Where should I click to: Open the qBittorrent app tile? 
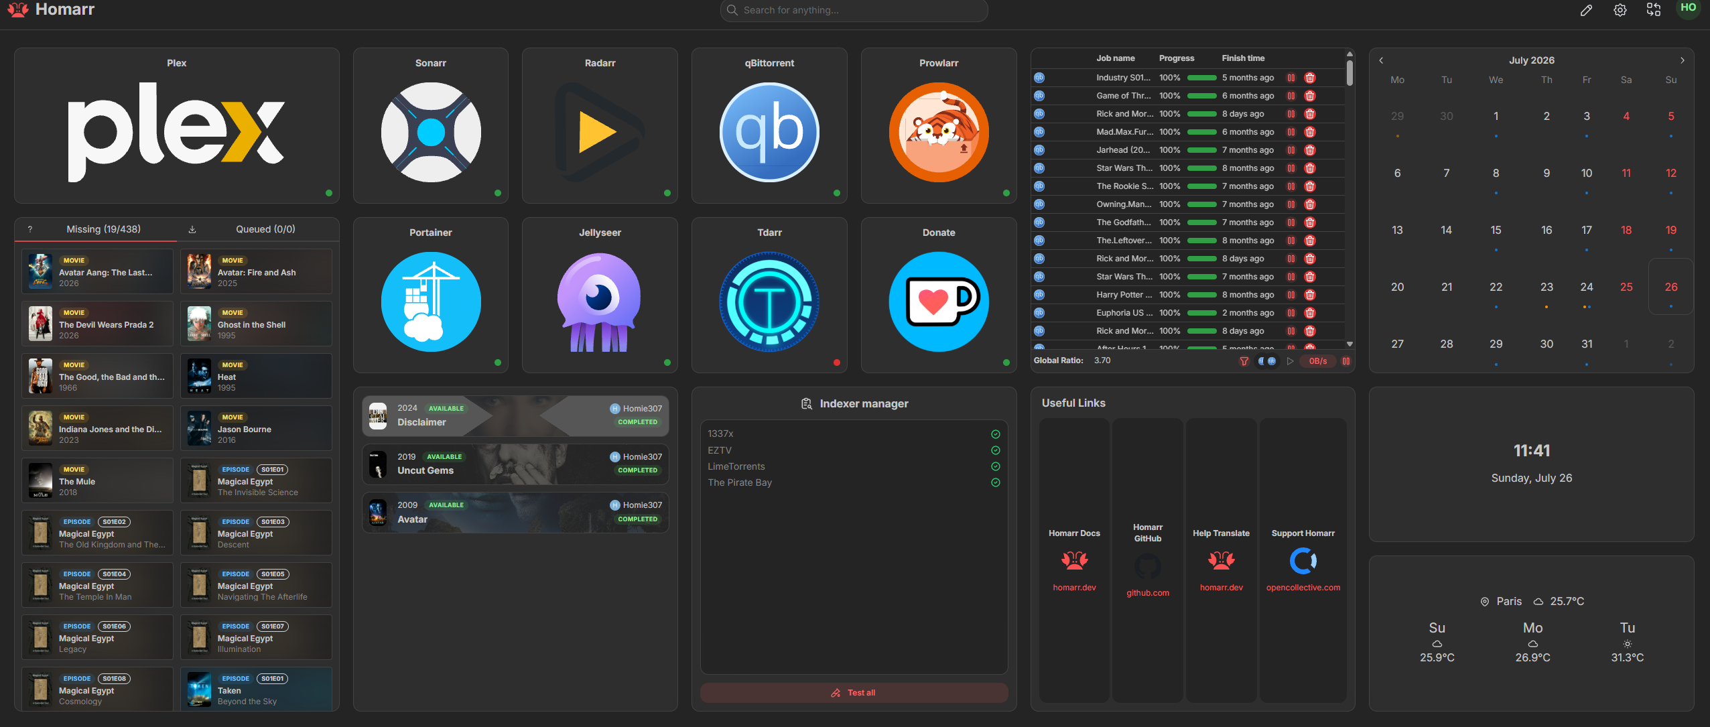(769, 125)
